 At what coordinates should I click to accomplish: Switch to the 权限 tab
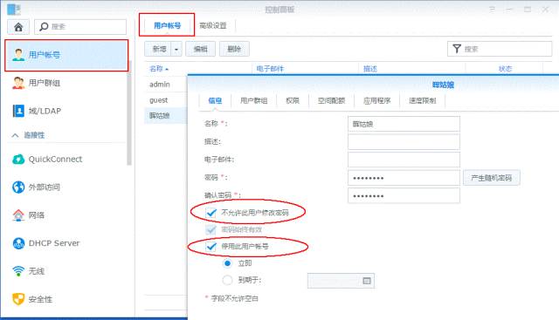click(x=293, y=101)
